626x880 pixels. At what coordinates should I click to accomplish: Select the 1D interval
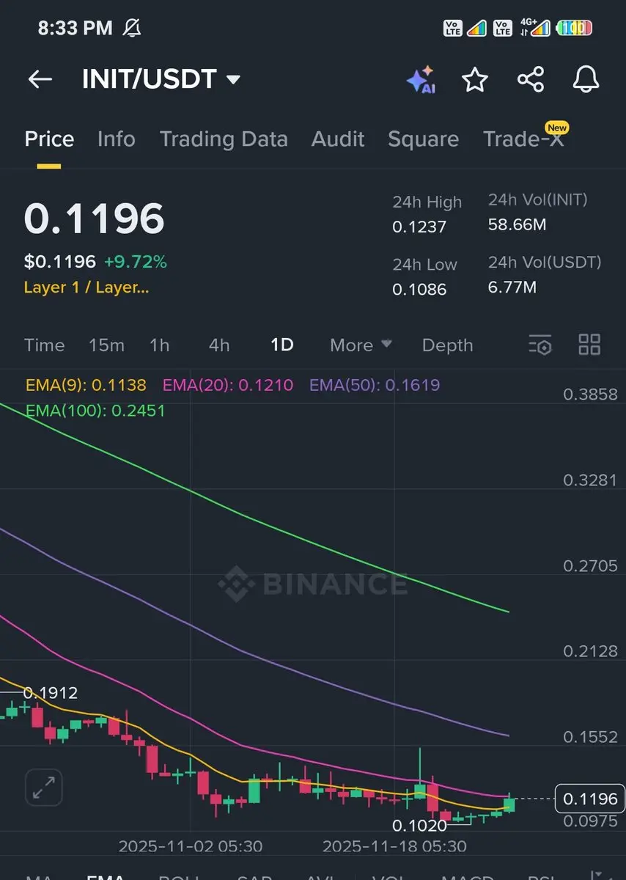282,345
